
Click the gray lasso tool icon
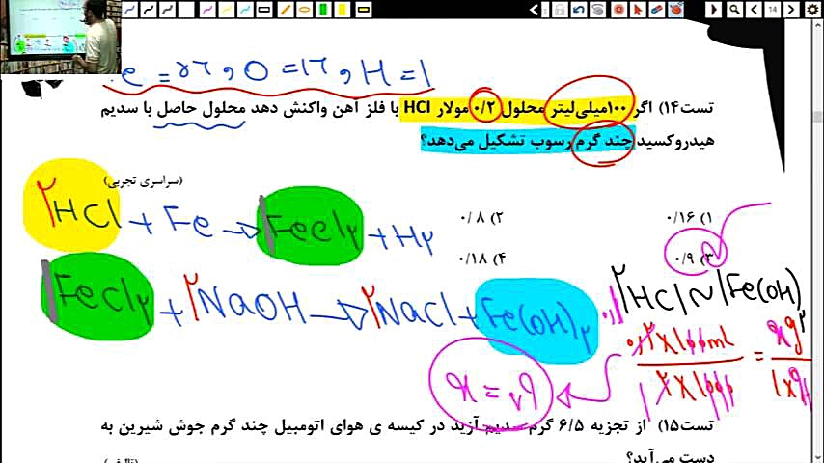tap(598, 10)
